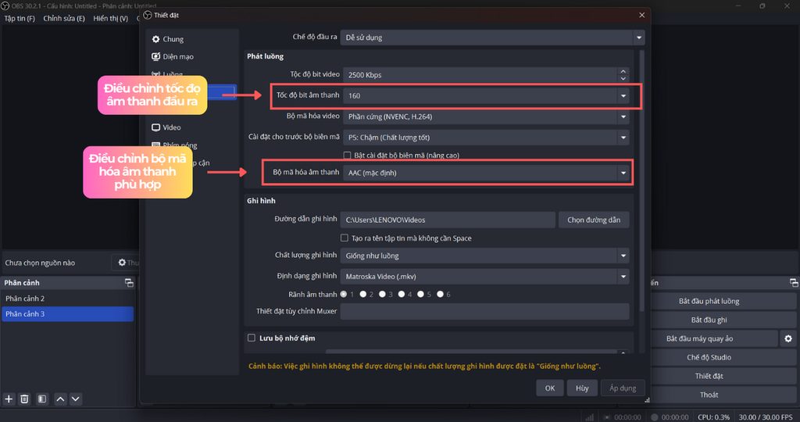The width and height of the screenshot is (800, 422).
Task: Open the Chất lượng ghi hình dropdown
Action: point(484,256)
